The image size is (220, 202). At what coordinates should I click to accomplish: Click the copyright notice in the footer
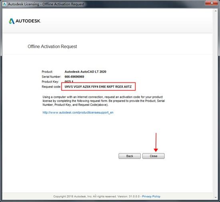(96, 196)
